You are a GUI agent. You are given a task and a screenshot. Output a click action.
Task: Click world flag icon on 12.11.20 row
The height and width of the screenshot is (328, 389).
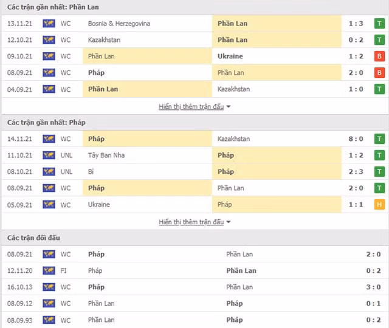[x=49, y=270]
